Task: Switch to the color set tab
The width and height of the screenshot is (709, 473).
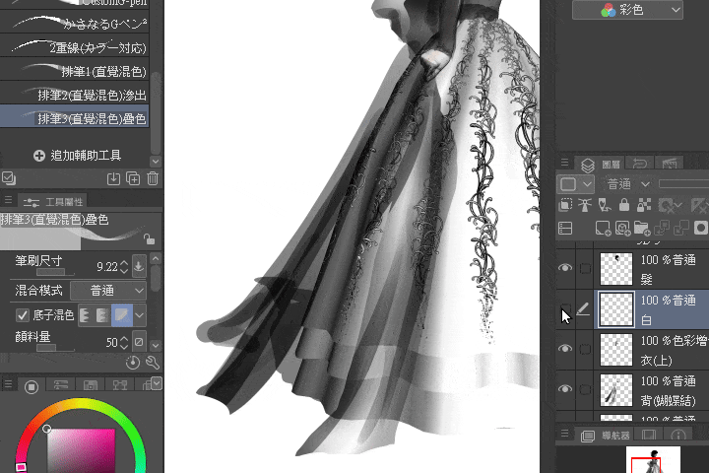Action: pos(90,385)
